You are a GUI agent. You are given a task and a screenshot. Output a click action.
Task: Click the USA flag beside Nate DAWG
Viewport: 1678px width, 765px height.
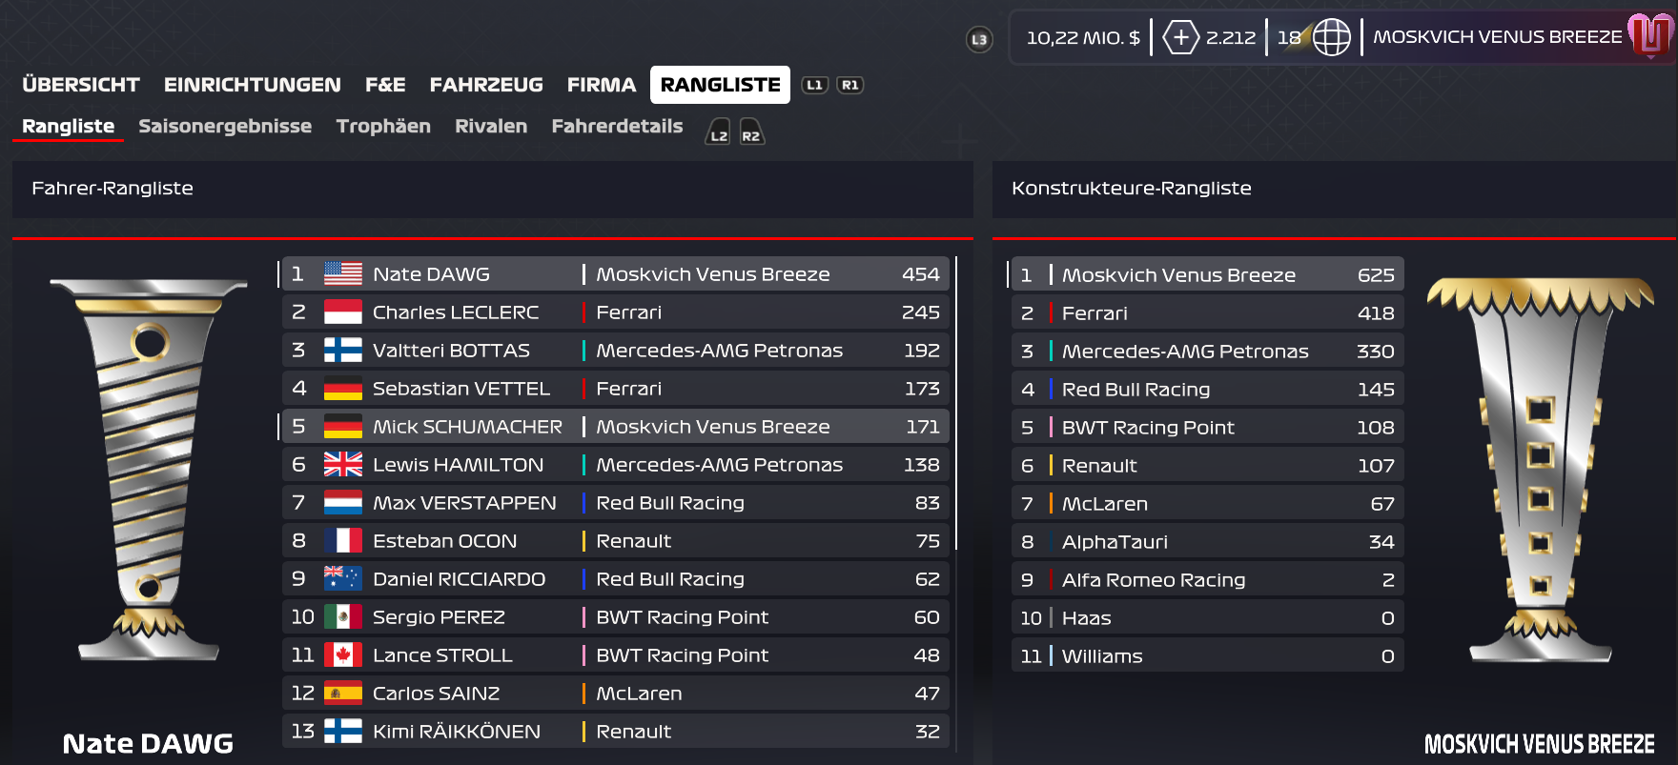343,274
